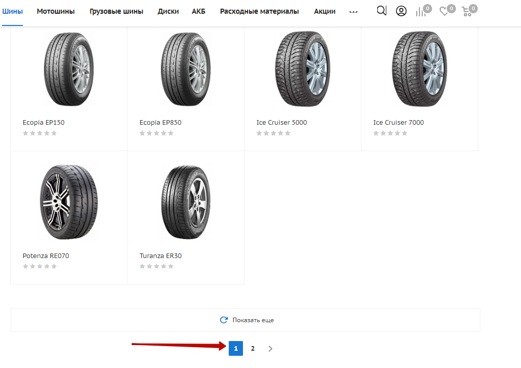The width and height of the screenshot is (521, 368).
Task: Click the Ice Cruiser 5000 tire image
Action: (x=303, y=69)
